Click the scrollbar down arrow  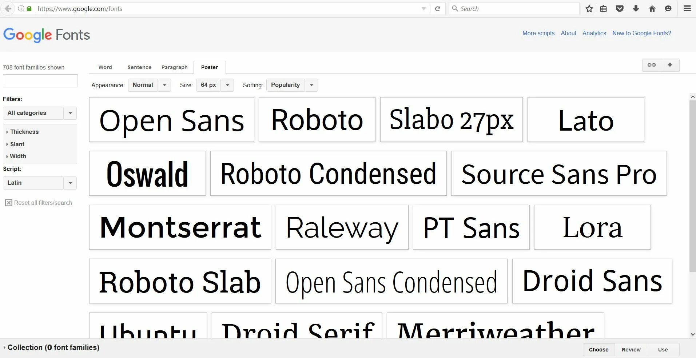point(692,334)
